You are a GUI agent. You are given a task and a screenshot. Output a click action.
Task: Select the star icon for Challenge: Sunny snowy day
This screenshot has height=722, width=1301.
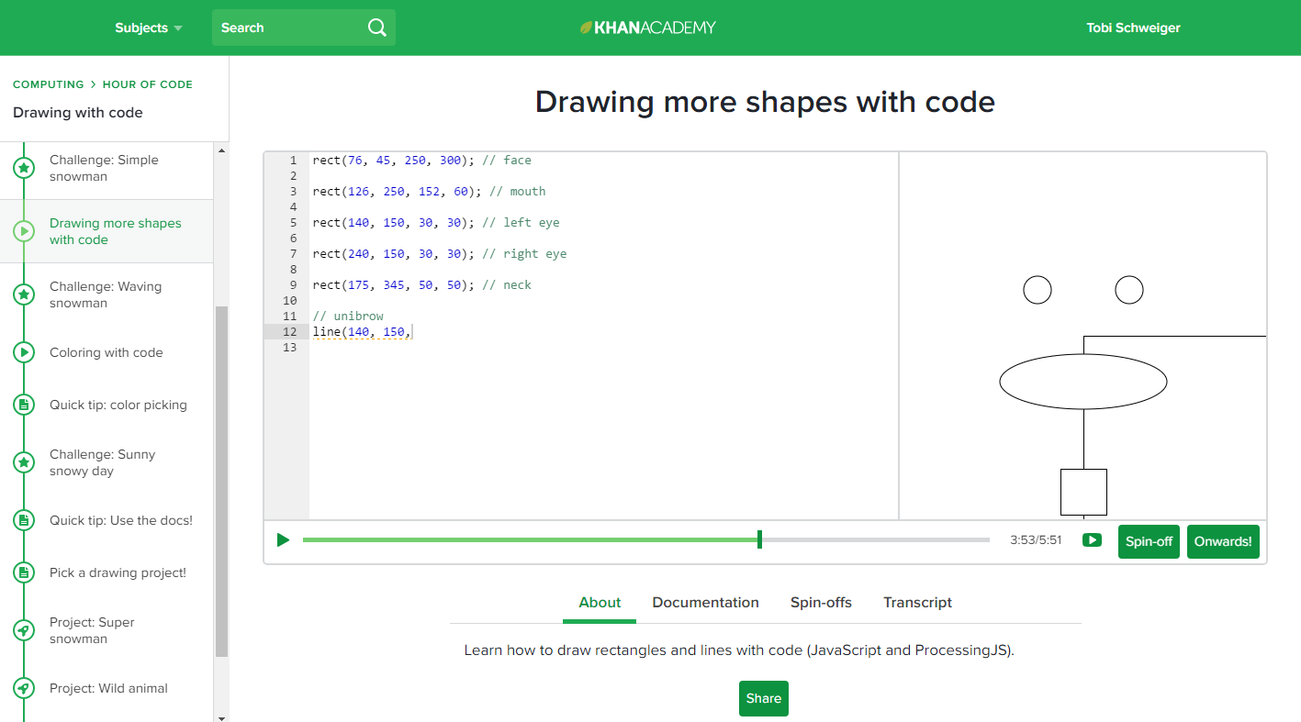pyautogui.click(x=24, y=462)
